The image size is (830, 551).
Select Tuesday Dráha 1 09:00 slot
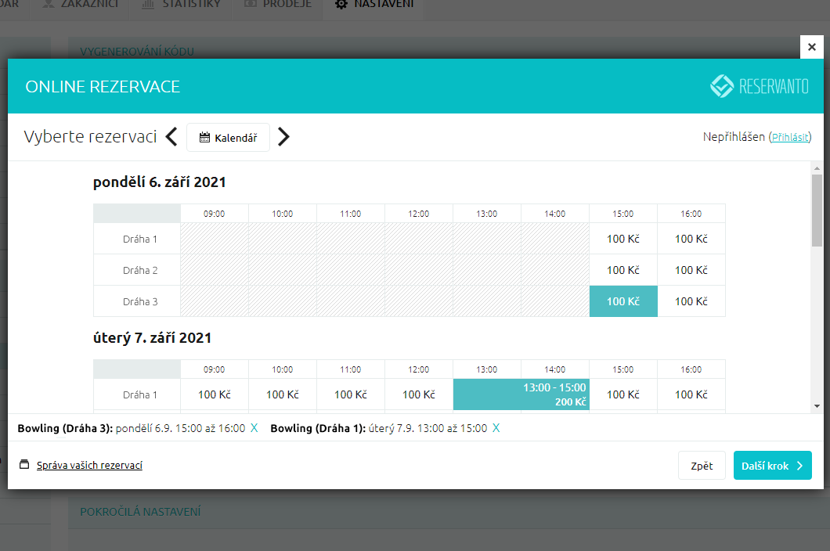pyautogui.click(x=214, y=394)
